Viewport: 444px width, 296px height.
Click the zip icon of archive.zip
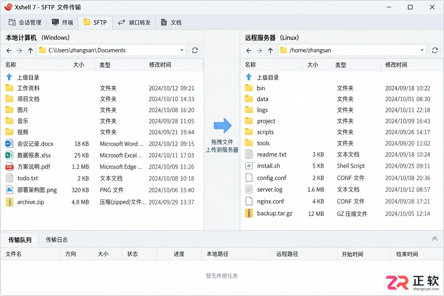[9, 202]
